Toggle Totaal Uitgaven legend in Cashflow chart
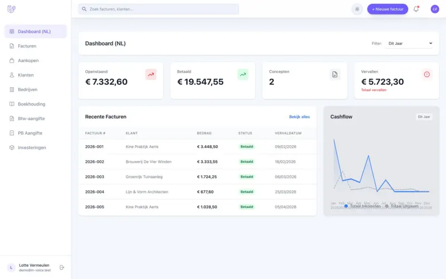Image resolution: width=446 pixels, height=279 pixels. click(401, 206)
